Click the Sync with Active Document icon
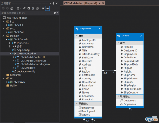The width and height of the screenshot is (159, 123). [x=24, y=8]
